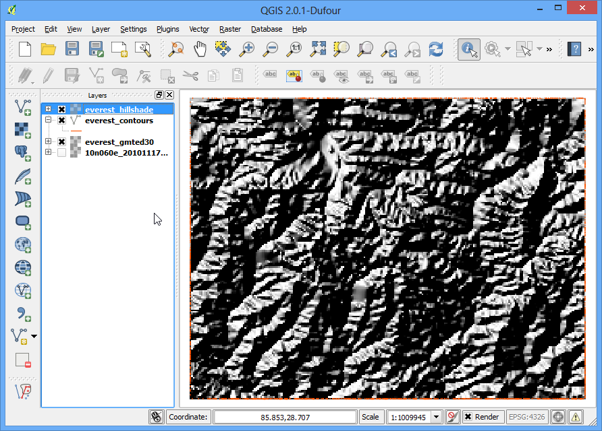
Task: Open the New Print Composer icon
Action: click(x=119, y=49)
